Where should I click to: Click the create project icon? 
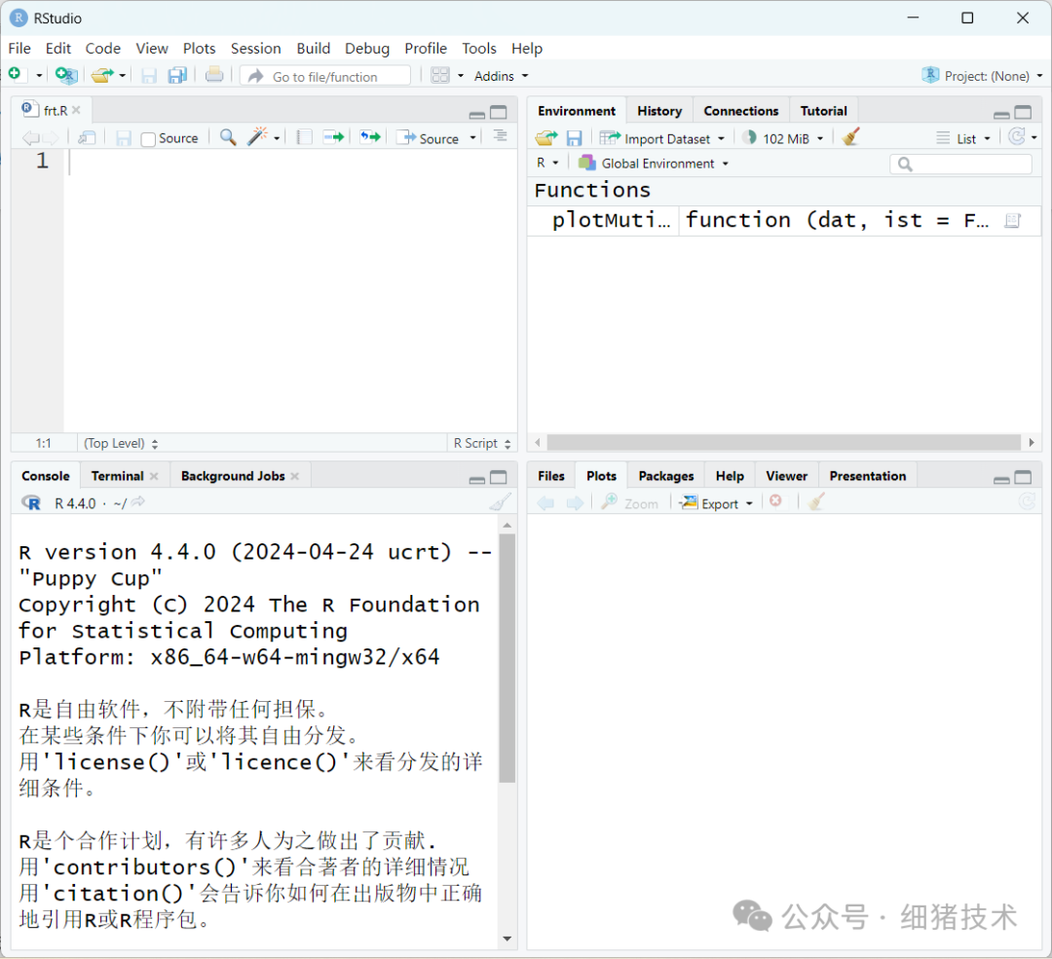point(66,75)
